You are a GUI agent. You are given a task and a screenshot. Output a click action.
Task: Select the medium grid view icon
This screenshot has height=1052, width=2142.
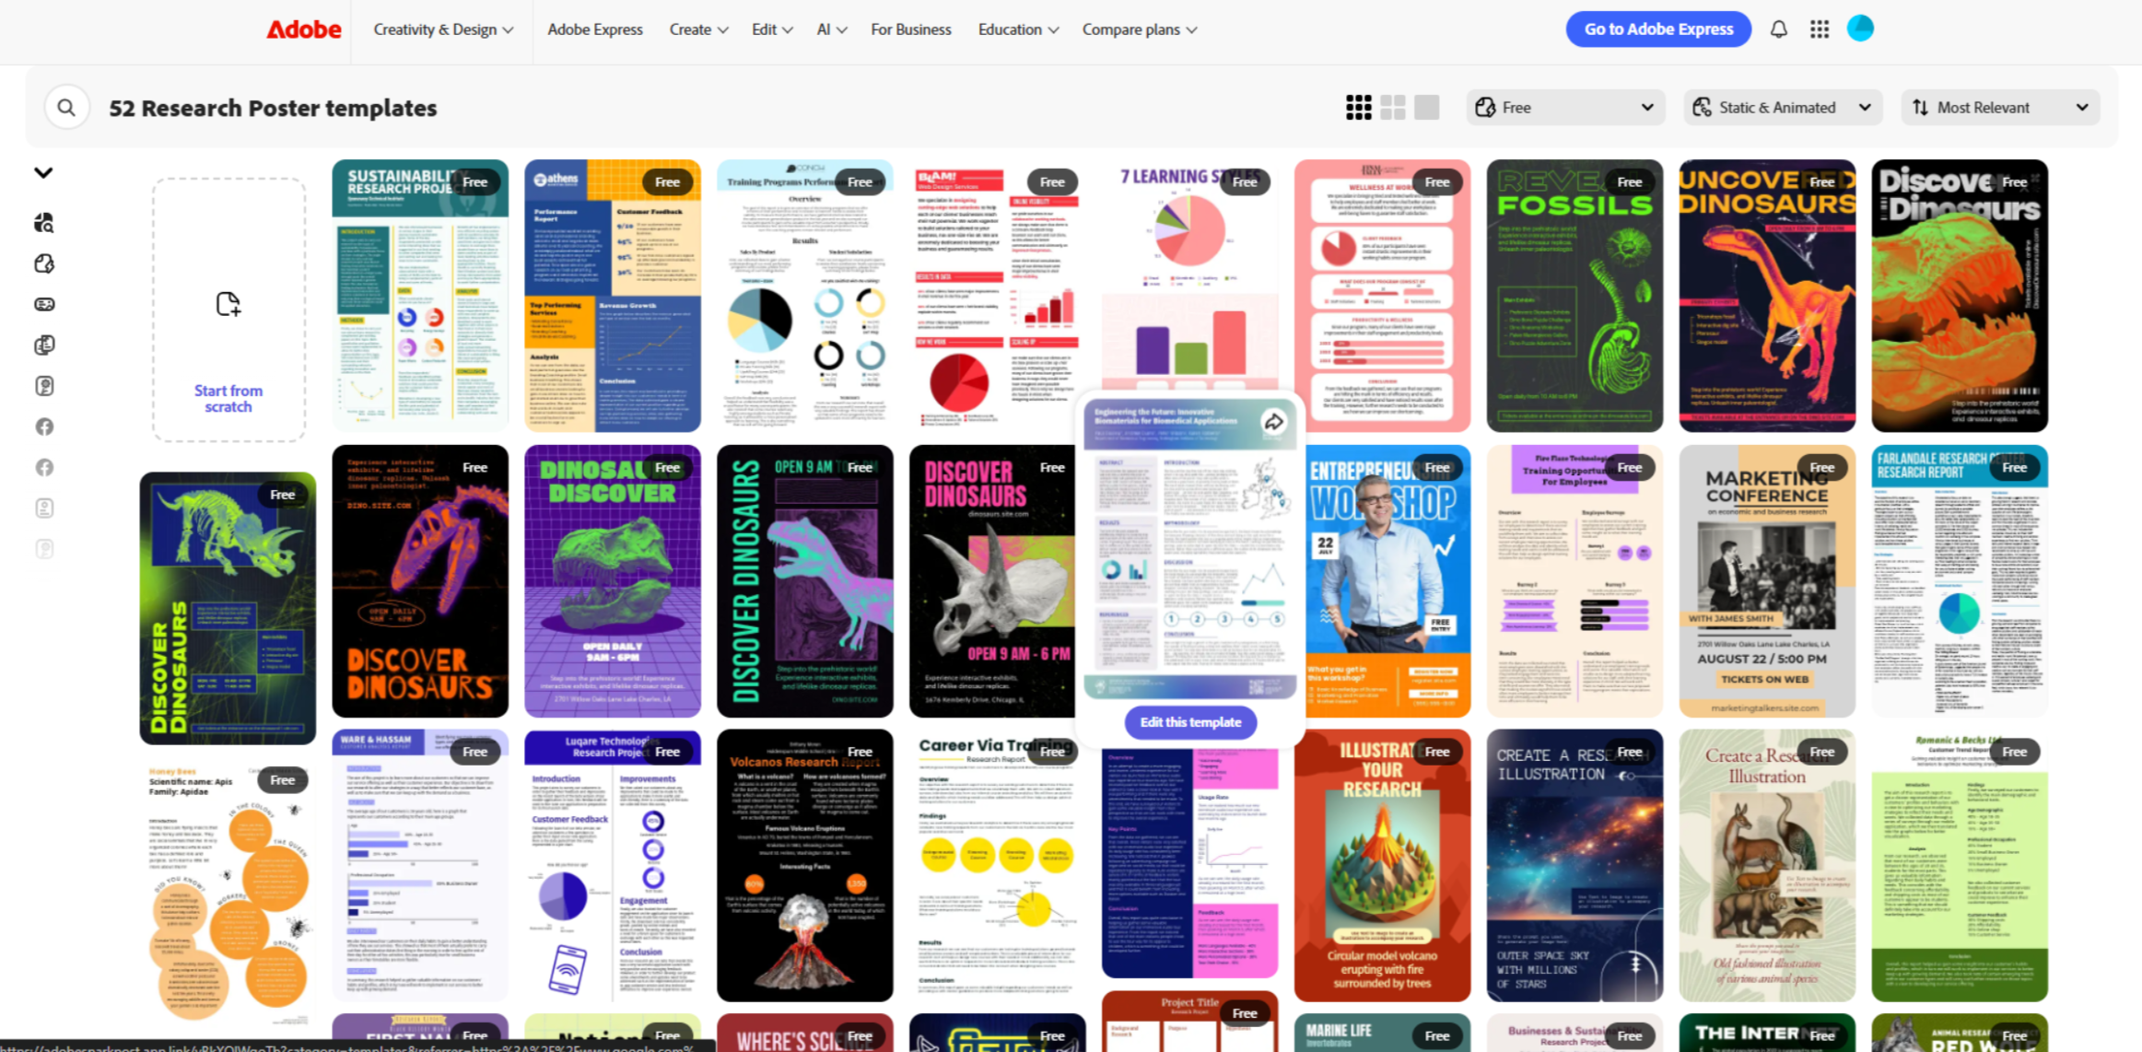pos(1392,107)
